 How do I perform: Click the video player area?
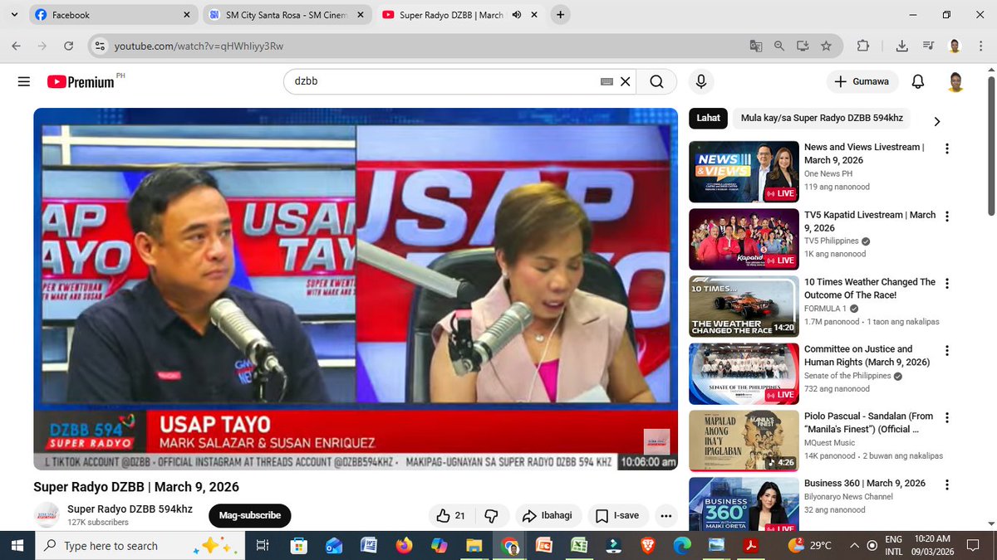pyautogui.click(x=356, y=289)
